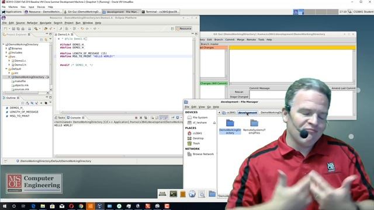Screen dimensions: 374x210
Task: Maximize the Project Explorer panel
Action: coord(50,34)
